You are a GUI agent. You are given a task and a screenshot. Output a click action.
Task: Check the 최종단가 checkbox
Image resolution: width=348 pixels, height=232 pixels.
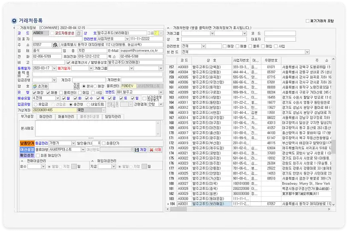(104, 143)
